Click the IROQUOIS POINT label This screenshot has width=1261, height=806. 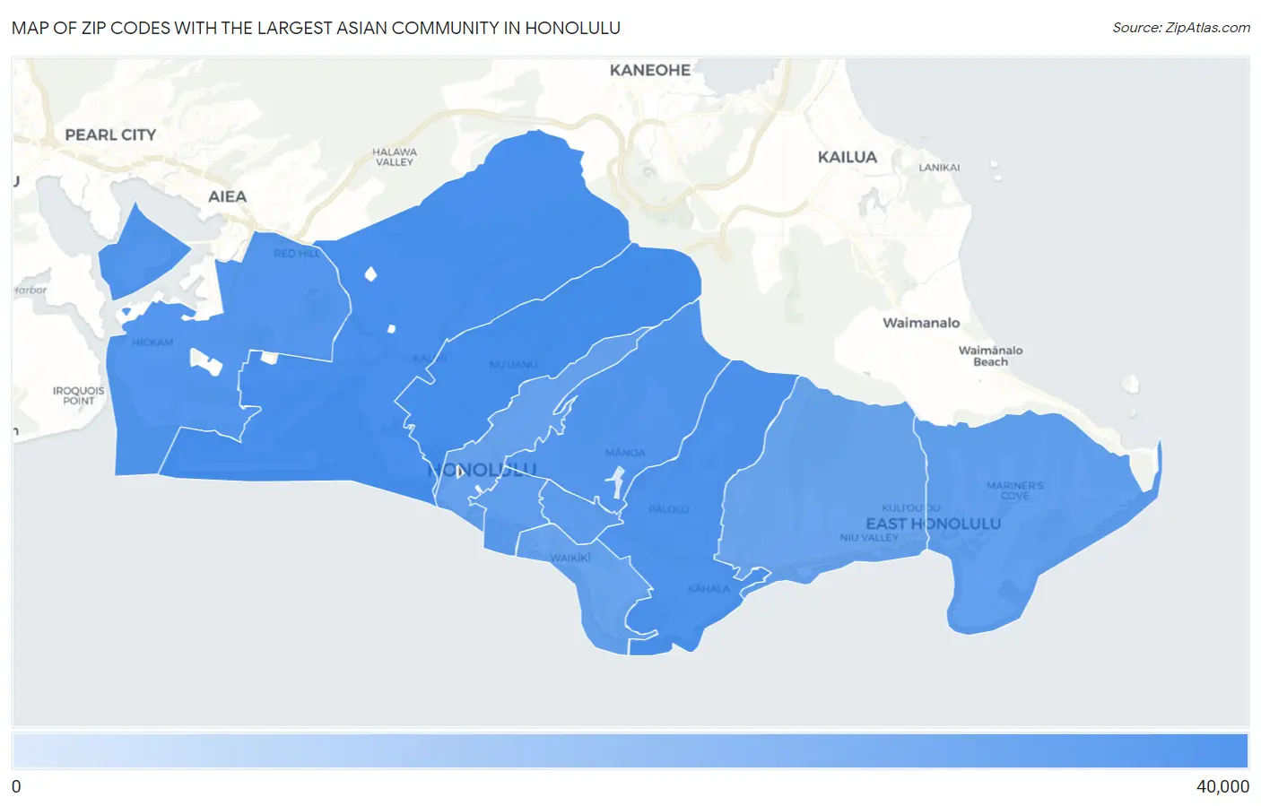pos(78,395)
